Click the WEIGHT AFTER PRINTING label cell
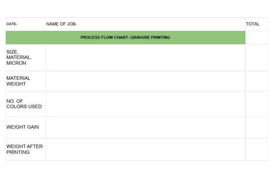This screenshot has height=193, width=273. coord(26,149)
